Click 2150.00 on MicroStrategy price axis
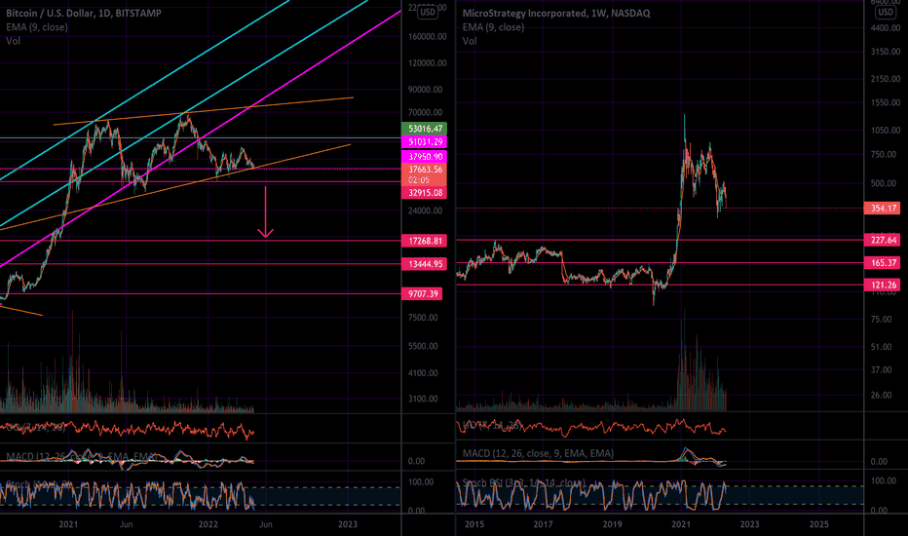The image size is (908, 536). (x=886, y=79)
